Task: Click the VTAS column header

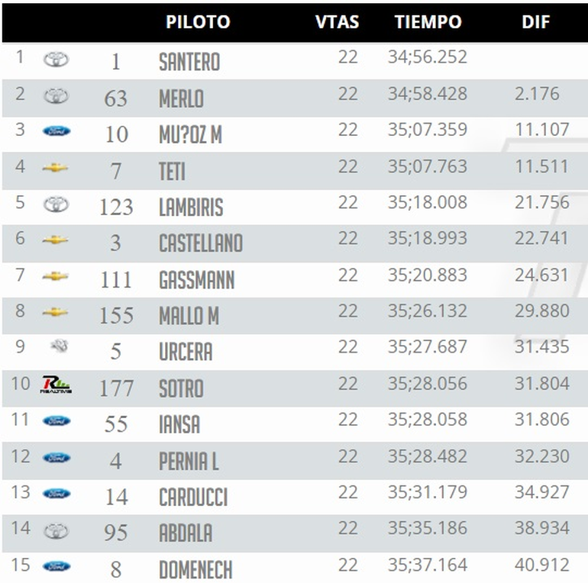Action: pyautogui.click(x=337, y=22)
